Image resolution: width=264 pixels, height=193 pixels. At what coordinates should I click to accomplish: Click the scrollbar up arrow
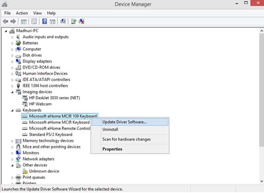click(x=262, y=31)
